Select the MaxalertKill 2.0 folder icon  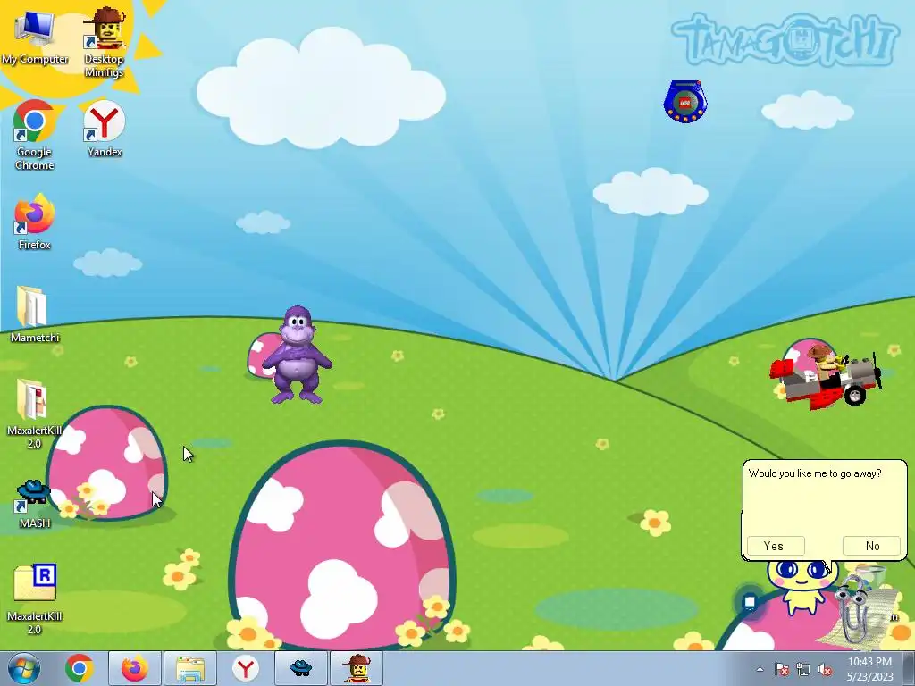click(35, 414)
